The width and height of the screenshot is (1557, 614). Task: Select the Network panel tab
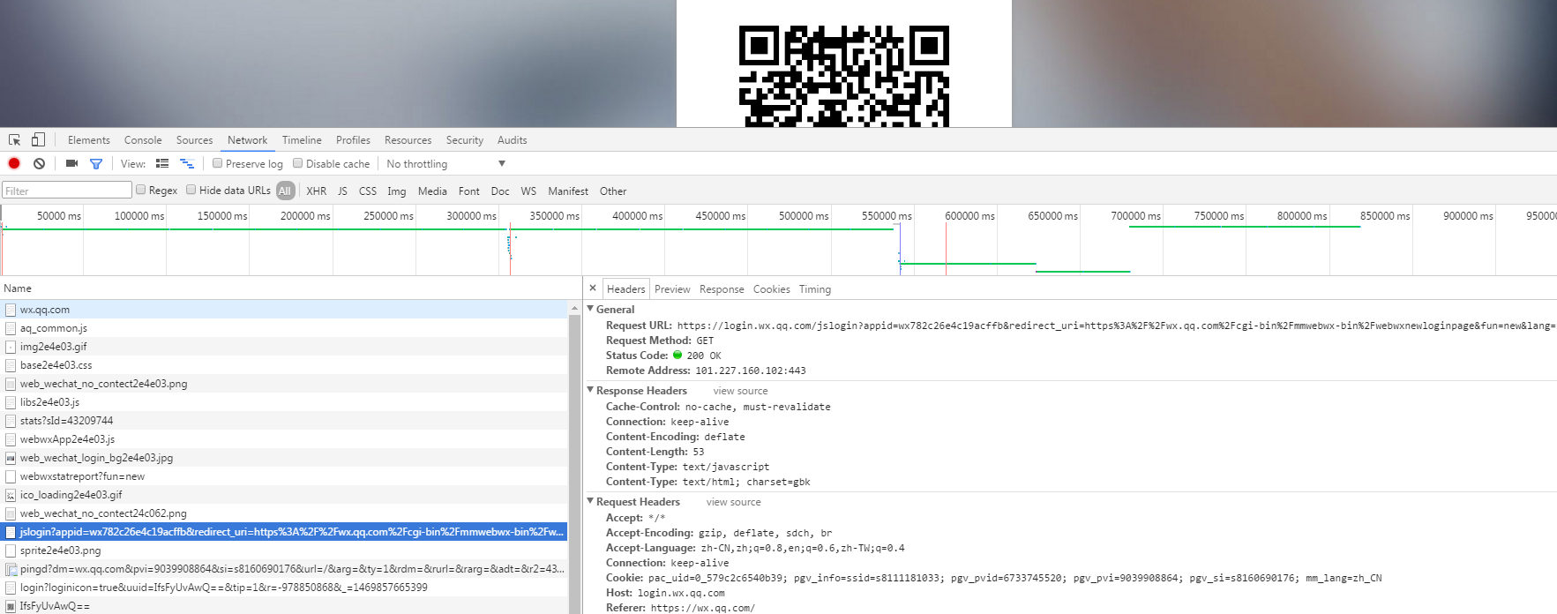(247, 140)
